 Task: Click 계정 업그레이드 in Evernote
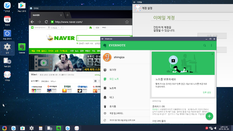[x=125, y=113]
